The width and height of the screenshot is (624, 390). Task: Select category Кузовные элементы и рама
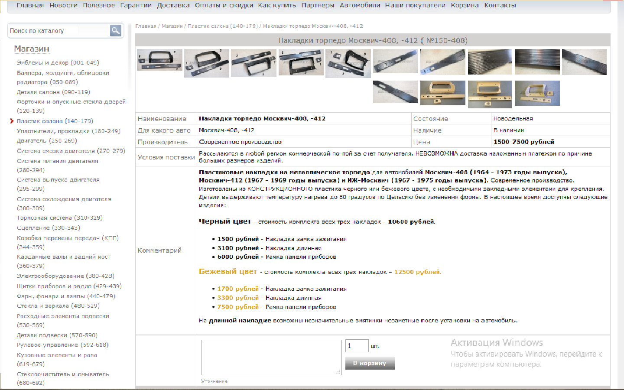(x=57, y=360)
